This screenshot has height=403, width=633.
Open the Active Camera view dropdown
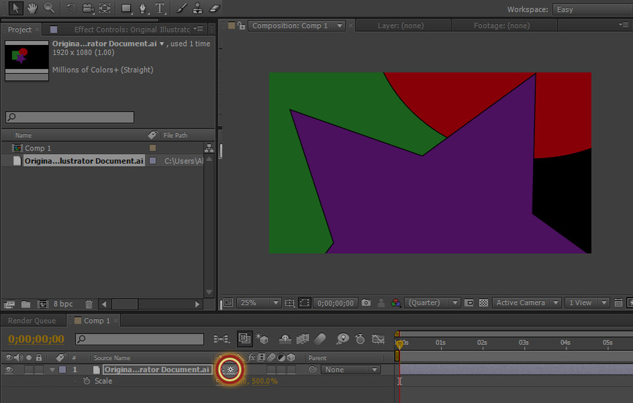(527, 302)
